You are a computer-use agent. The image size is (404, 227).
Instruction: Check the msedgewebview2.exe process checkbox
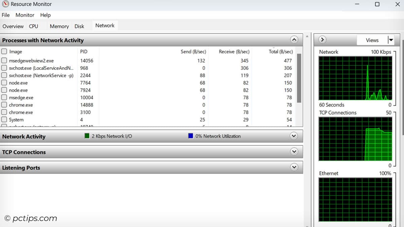pos(4,61)
